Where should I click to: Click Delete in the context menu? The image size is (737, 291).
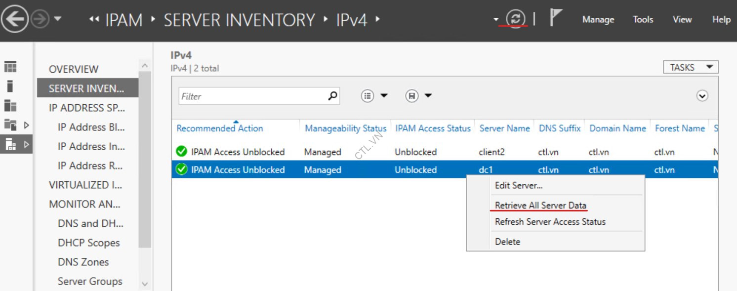507,242
